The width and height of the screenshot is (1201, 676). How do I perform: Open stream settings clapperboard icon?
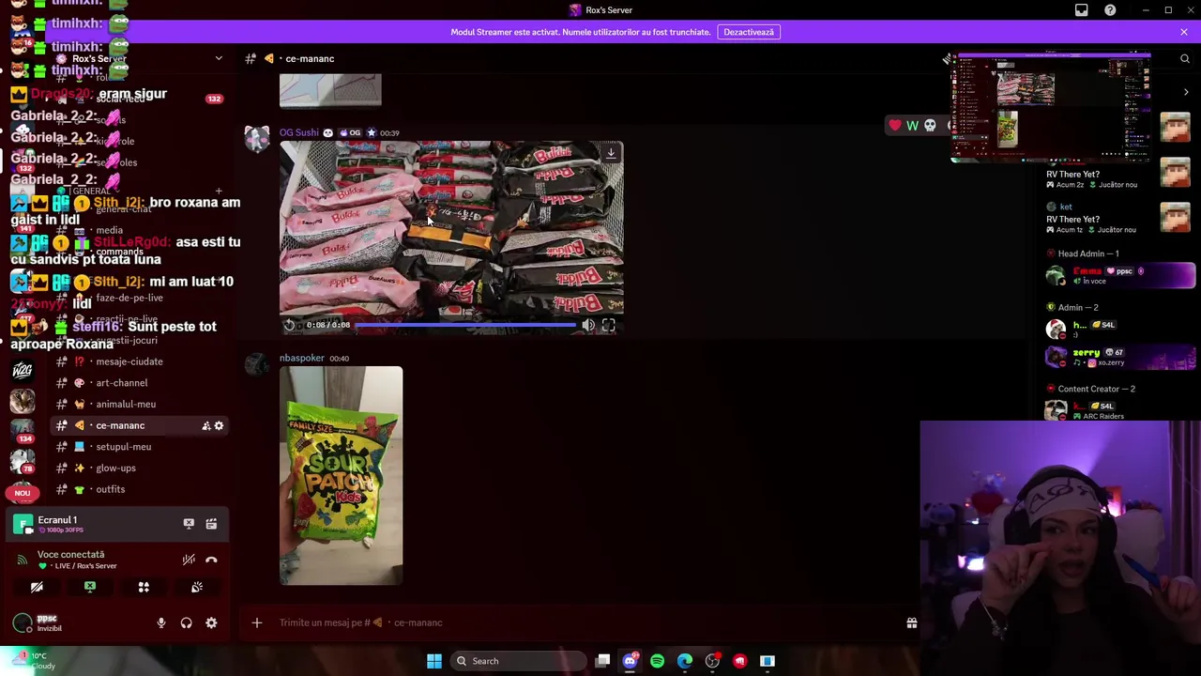(211, 524)
